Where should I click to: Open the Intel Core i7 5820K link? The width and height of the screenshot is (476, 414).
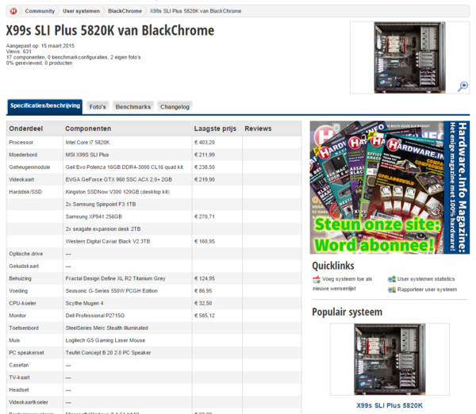pyautogui.click(x=87, y=142)
